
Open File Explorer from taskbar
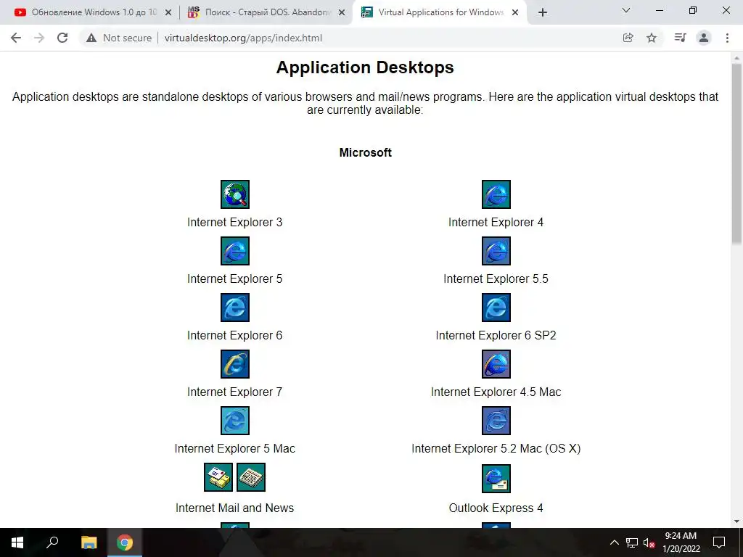click(x=89, y=542)
